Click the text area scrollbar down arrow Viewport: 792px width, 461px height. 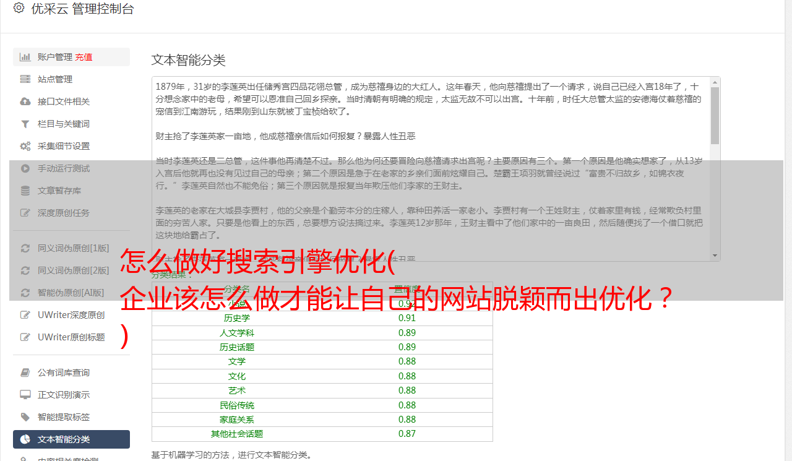pos(715,256)
